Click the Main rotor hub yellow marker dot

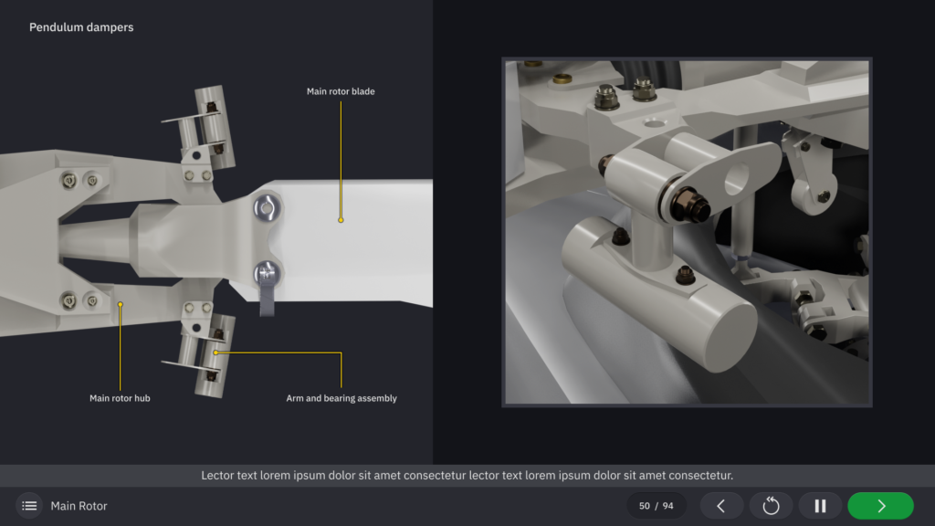(x=120, y=304)
